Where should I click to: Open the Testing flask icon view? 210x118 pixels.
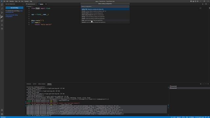tap(2, 25)
